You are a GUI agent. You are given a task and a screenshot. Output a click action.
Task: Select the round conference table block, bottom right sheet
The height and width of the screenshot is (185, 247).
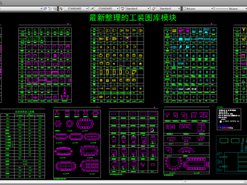pos(174,163)
